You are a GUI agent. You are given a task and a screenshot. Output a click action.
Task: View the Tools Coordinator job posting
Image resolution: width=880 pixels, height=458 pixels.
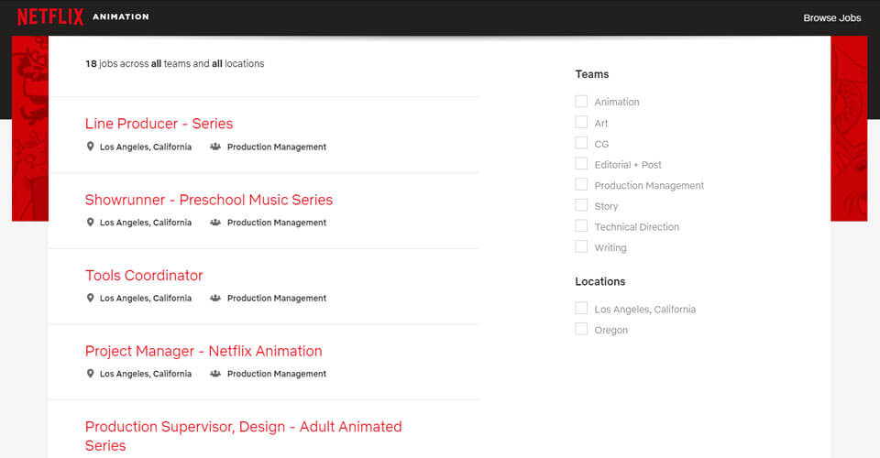[x=144, y=275]
